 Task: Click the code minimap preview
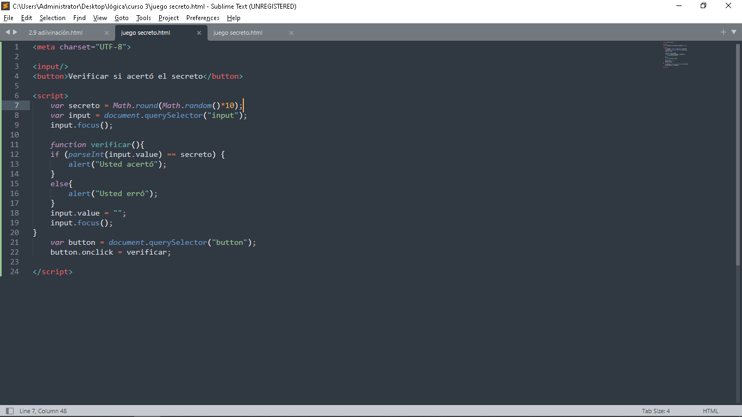click(675, 54)
